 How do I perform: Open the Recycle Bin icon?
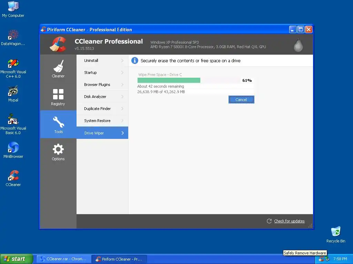point(336,234)
